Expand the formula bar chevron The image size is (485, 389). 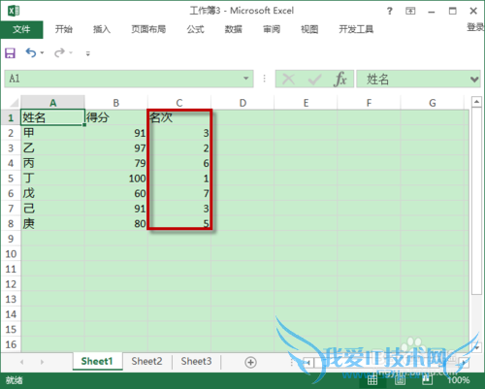coord(474,79)
